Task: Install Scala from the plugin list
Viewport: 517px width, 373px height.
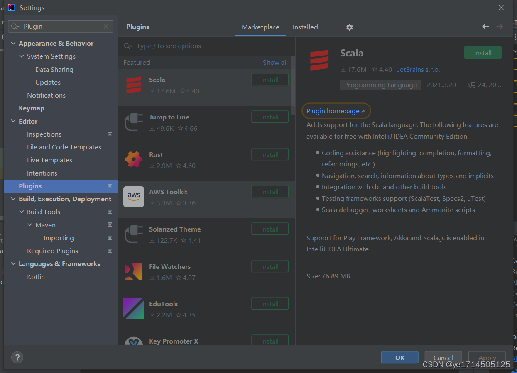Action: point(270,80)
